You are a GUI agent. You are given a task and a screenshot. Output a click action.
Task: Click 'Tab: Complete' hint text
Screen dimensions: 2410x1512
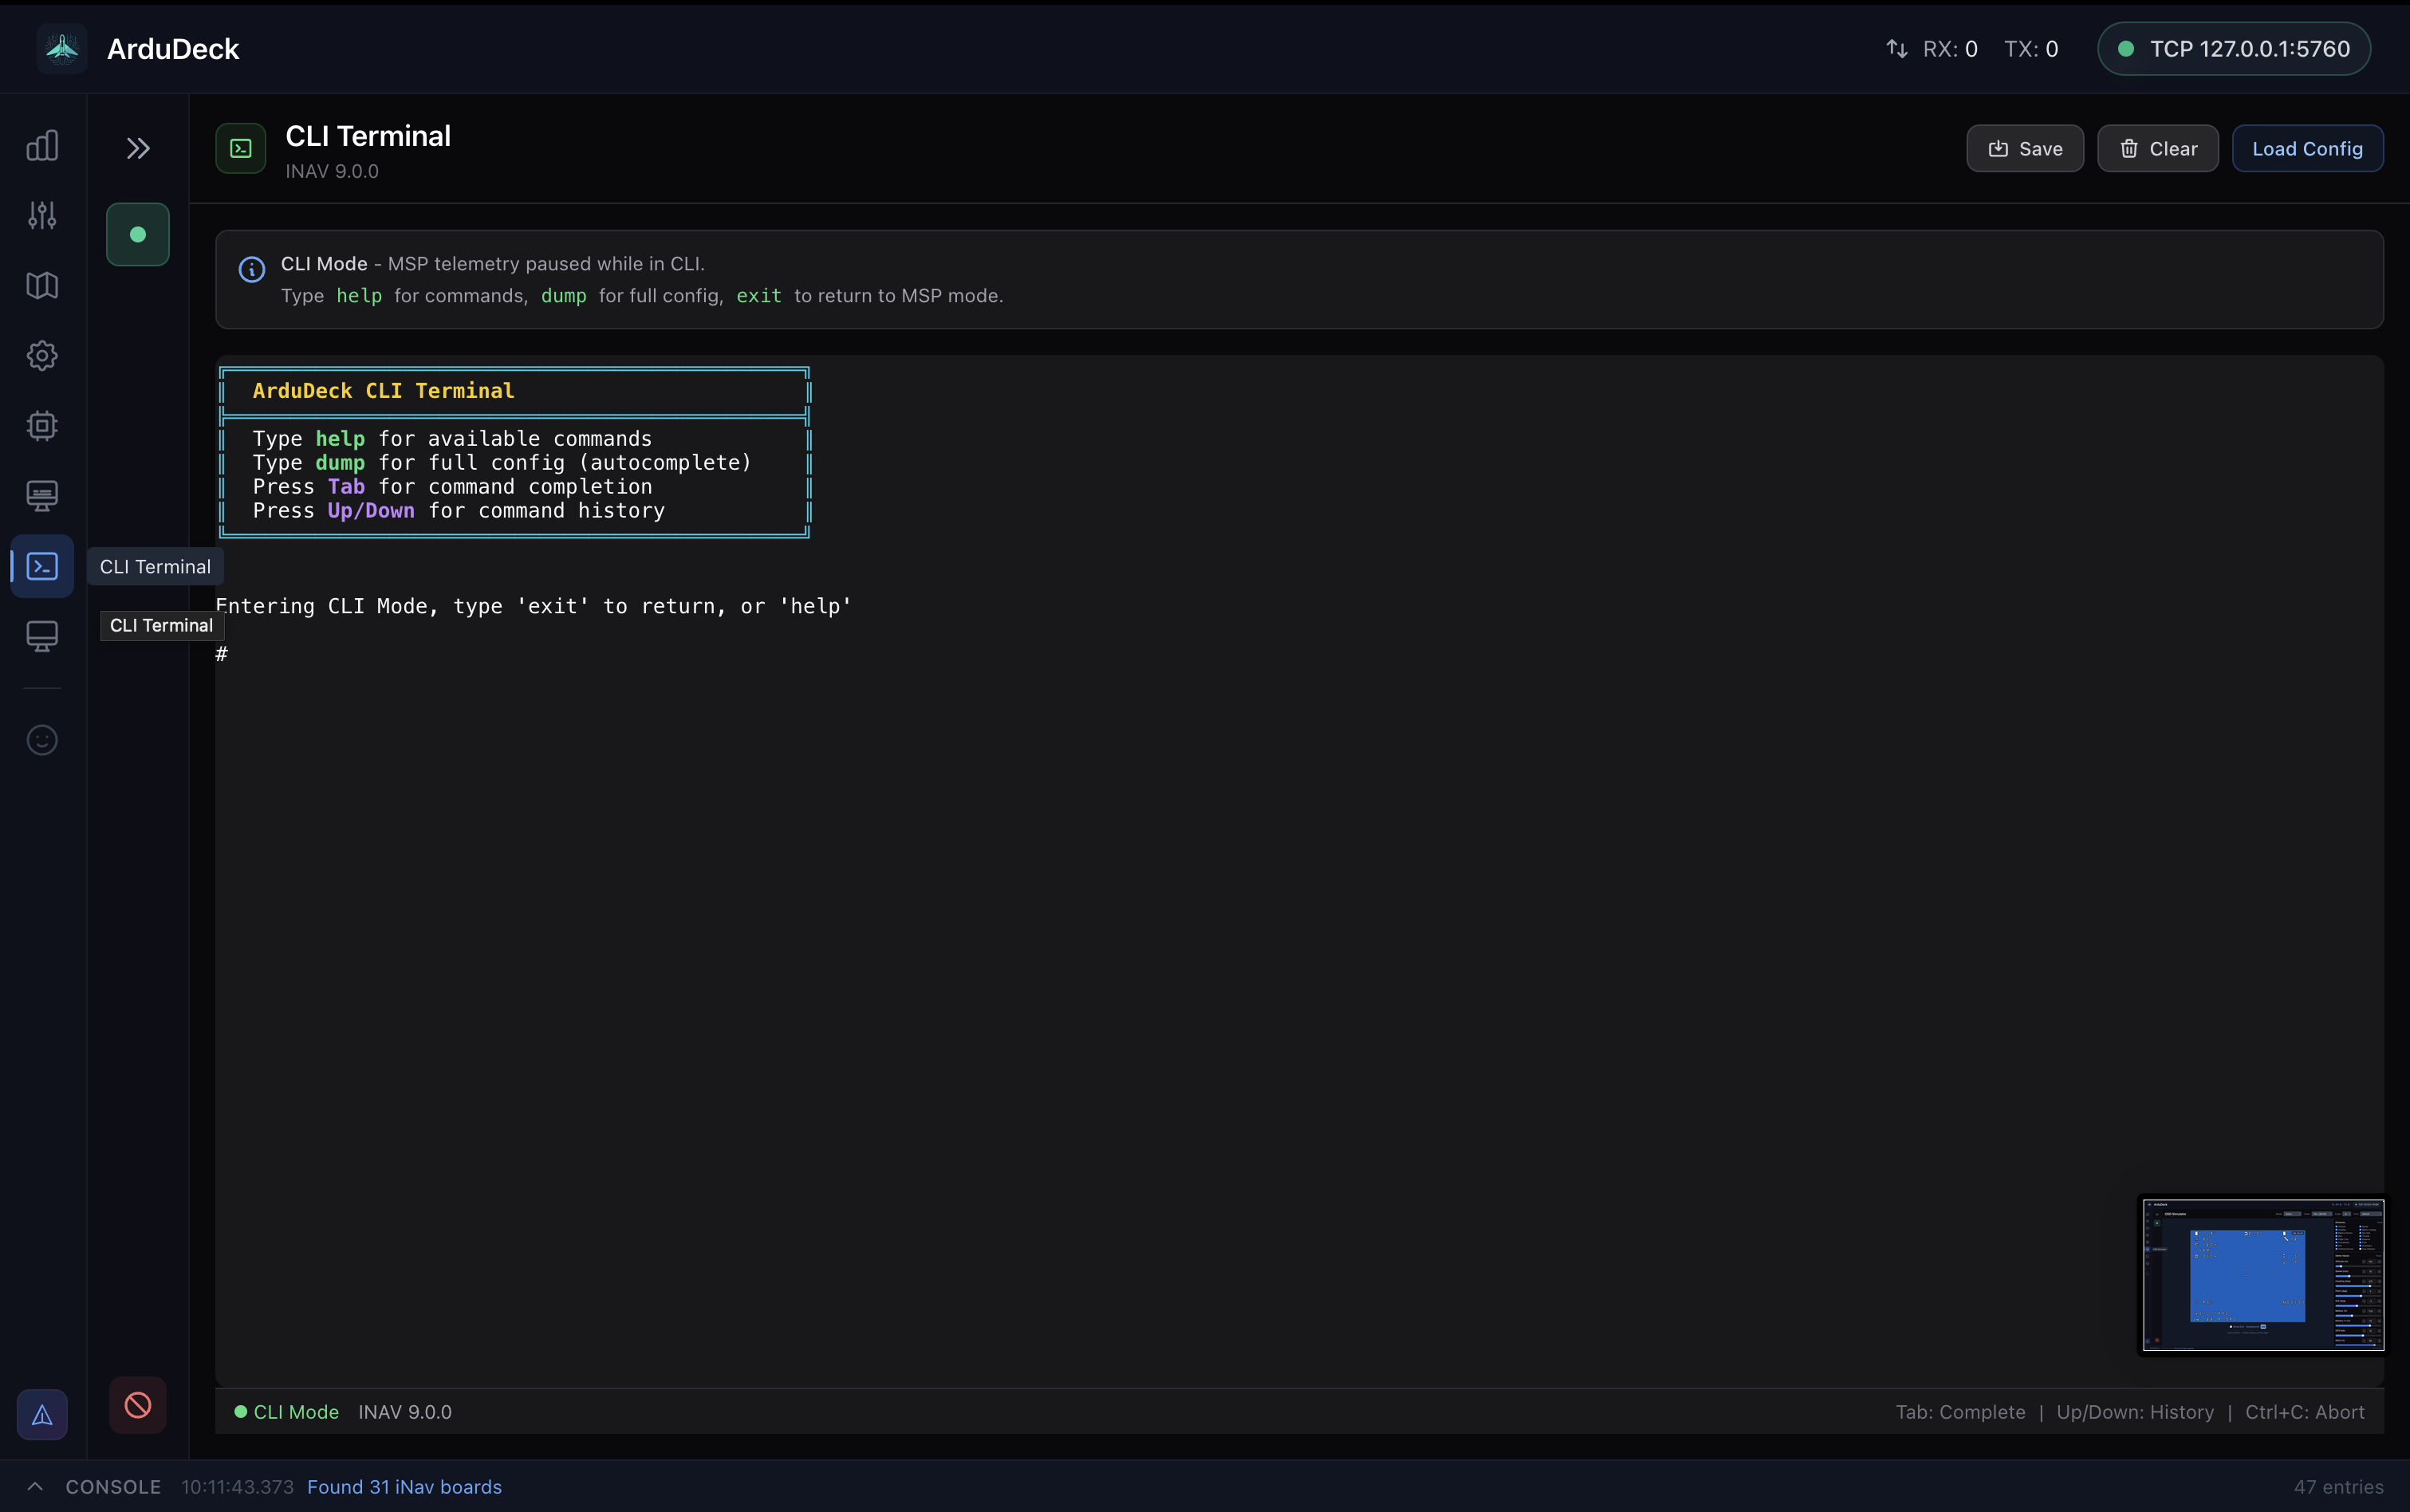click(1960, 1412)
